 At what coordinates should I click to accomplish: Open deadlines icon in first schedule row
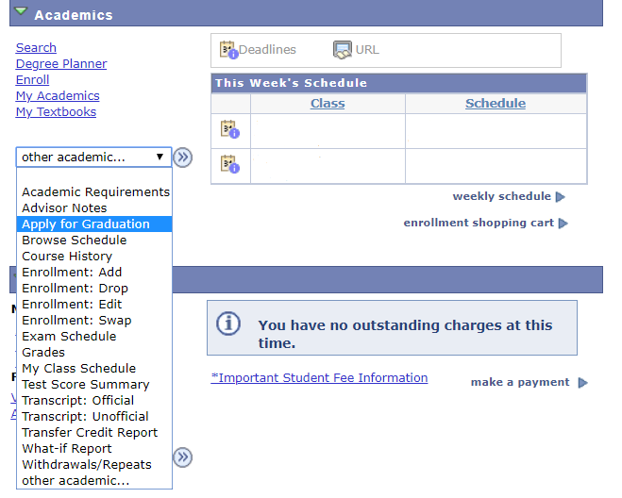230,129
